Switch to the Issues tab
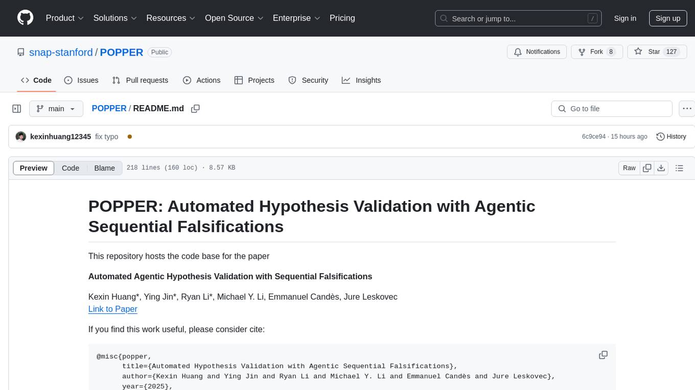Screen dimensions: 695x390 (x=81, y=80)
